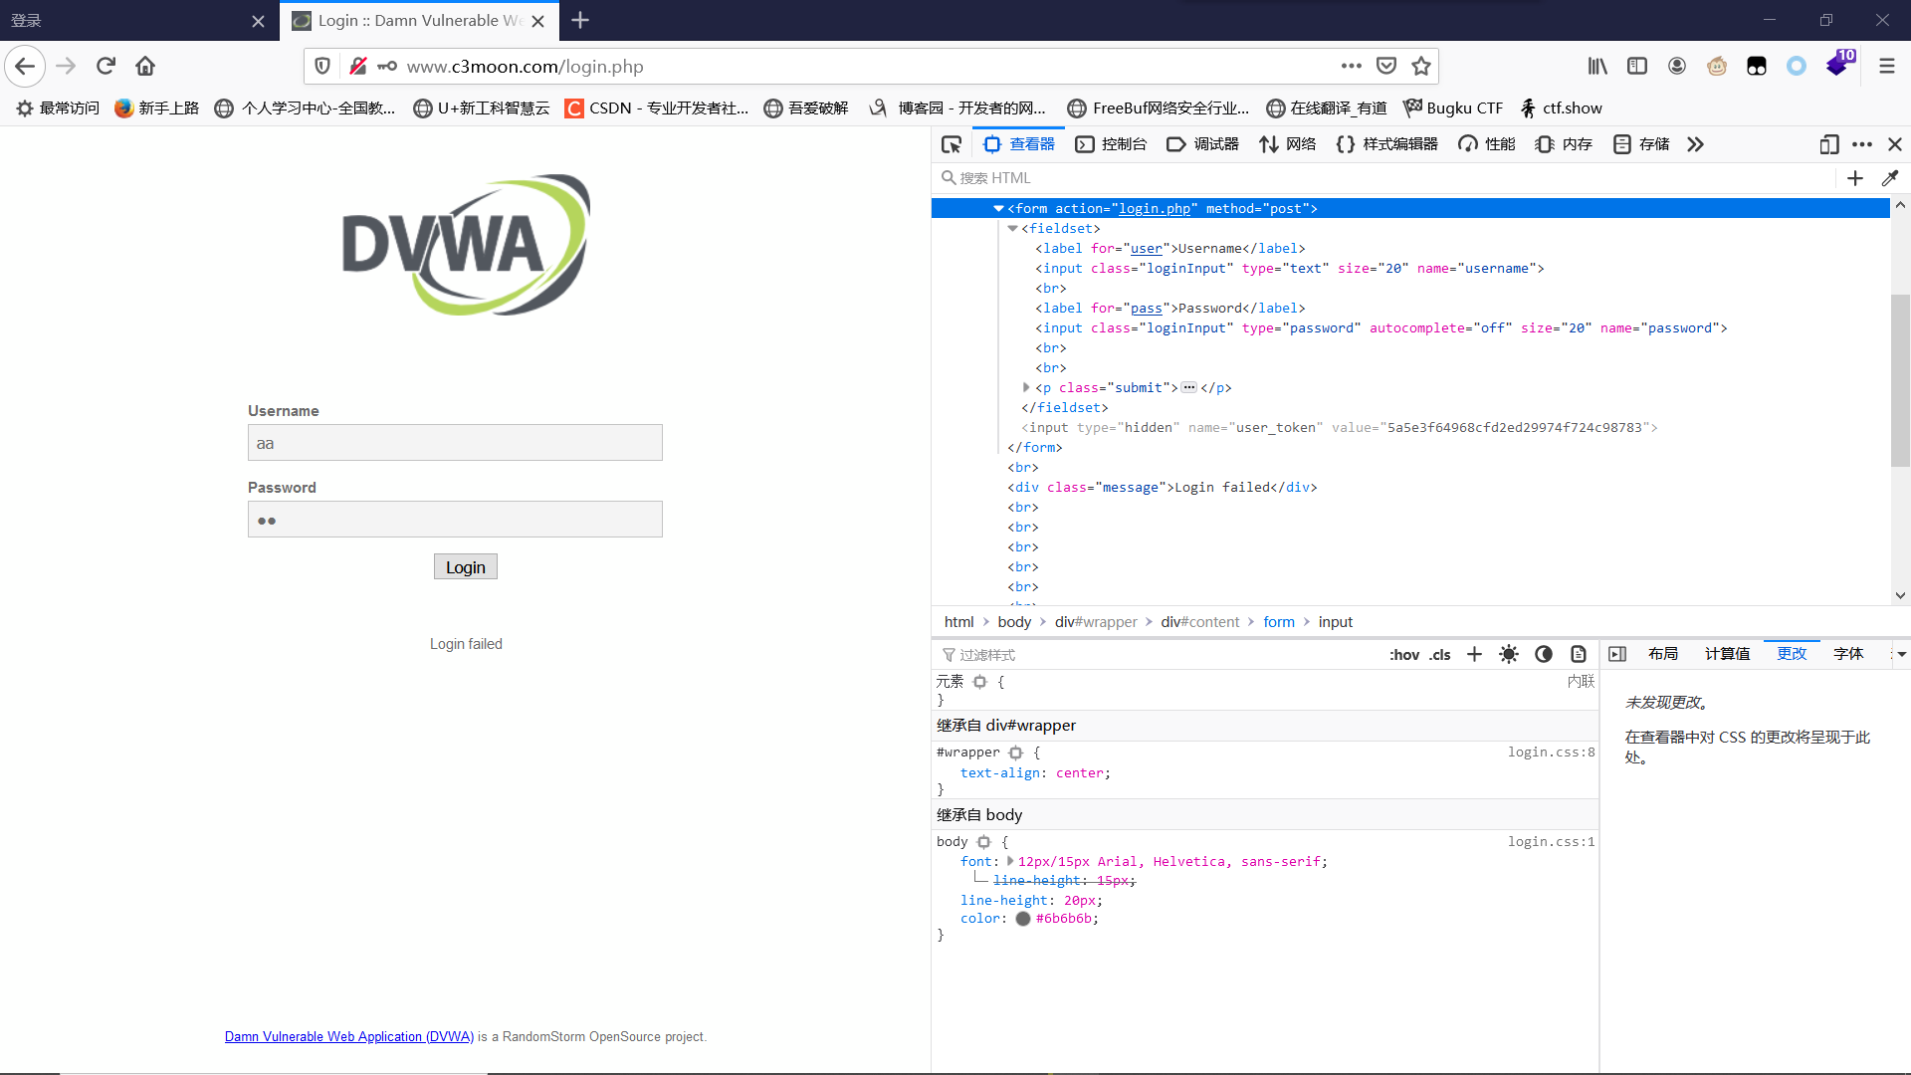Open the 吾爱破解 bookmark
This screenshot has width=1911, height=1075.
(x=806, y=108)
